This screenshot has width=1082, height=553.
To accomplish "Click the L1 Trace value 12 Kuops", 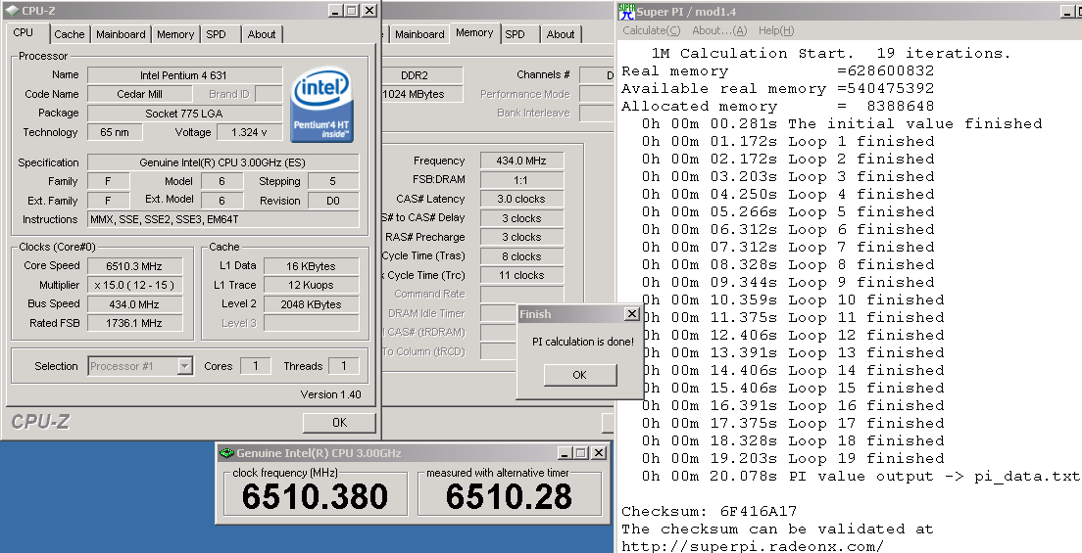I will [x=312, y=286].
